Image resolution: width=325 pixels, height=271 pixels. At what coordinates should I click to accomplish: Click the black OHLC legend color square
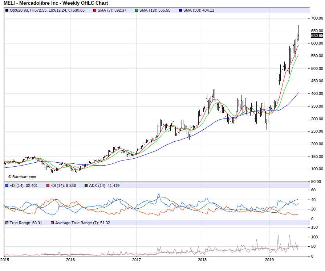pyautogui.click(x=7, y=10)
